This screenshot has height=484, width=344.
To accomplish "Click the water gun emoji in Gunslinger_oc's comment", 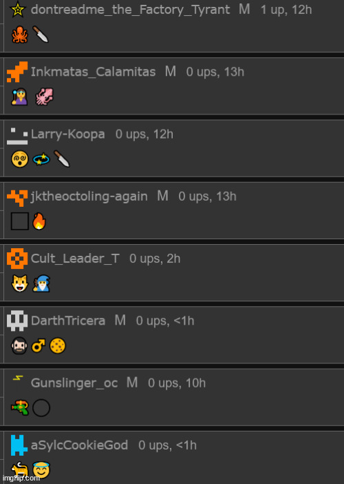I will tap(20, 407).
